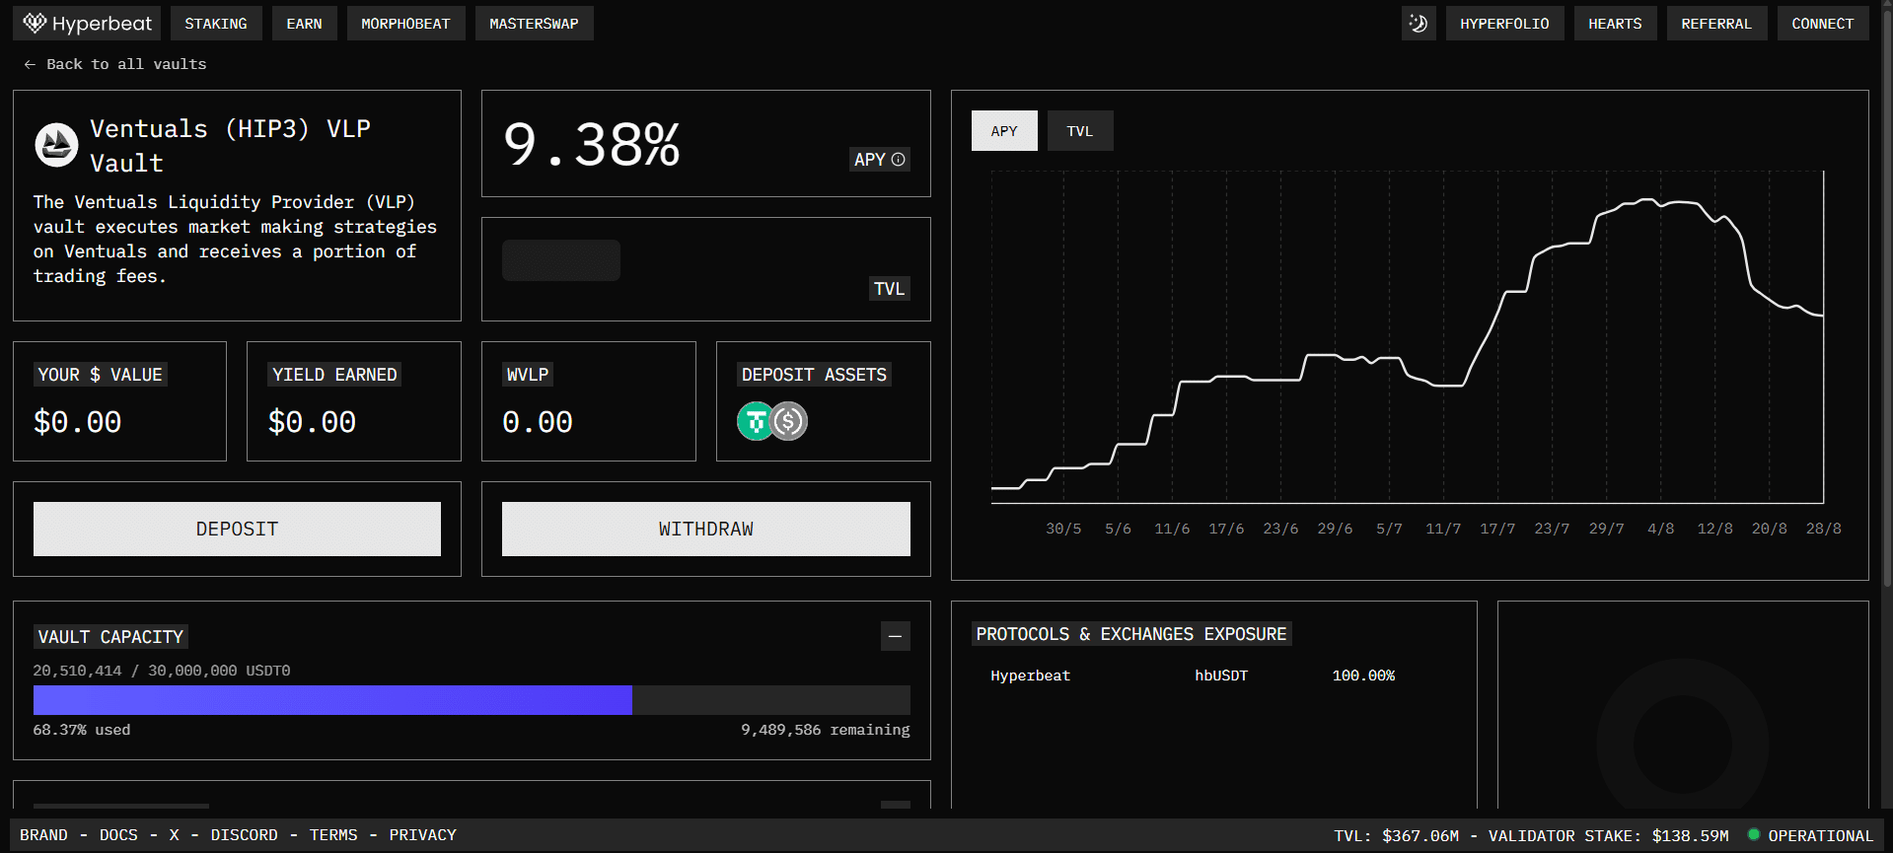Screen dimensions: 1893x853
Task: Open the Masterswap page
Action: tap(534, 24)
